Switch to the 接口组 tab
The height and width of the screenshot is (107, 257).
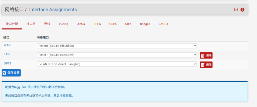(31, 24)
